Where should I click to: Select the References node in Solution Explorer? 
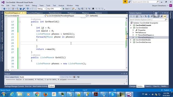tap(142, 33)
